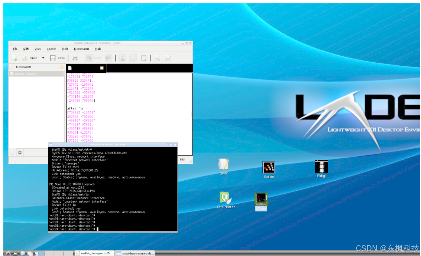Launch the web browser globe icon on taskbar
The width and height of the screenshot is (421, 256).
(23, 253)
